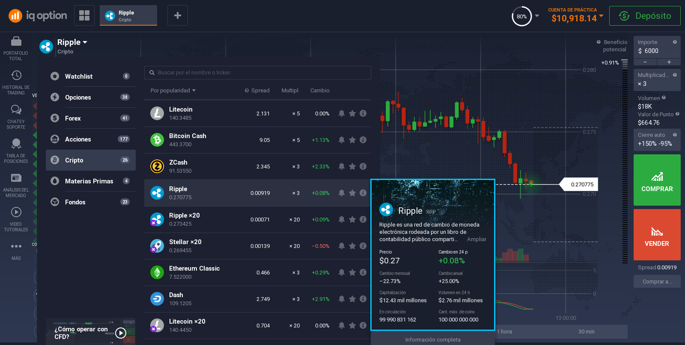Click the green COMPRAR button
Viewport: 685px width, 345px height.
tap(657, 180)
